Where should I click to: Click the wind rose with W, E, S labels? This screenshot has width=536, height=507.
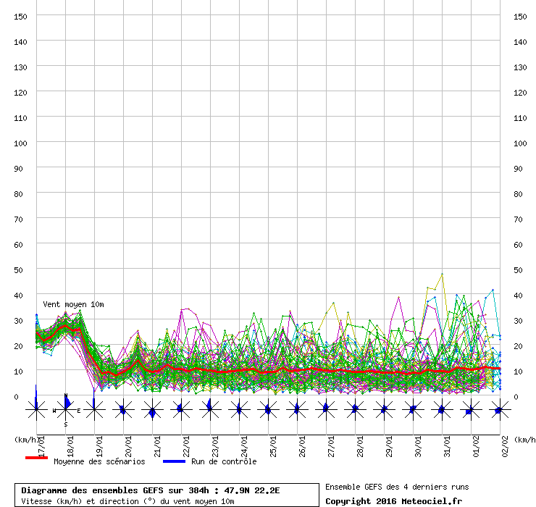click(66, 410)
